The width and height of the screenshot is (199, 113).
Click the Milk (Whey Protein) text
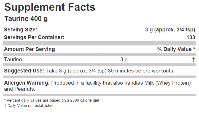[168, 83]
